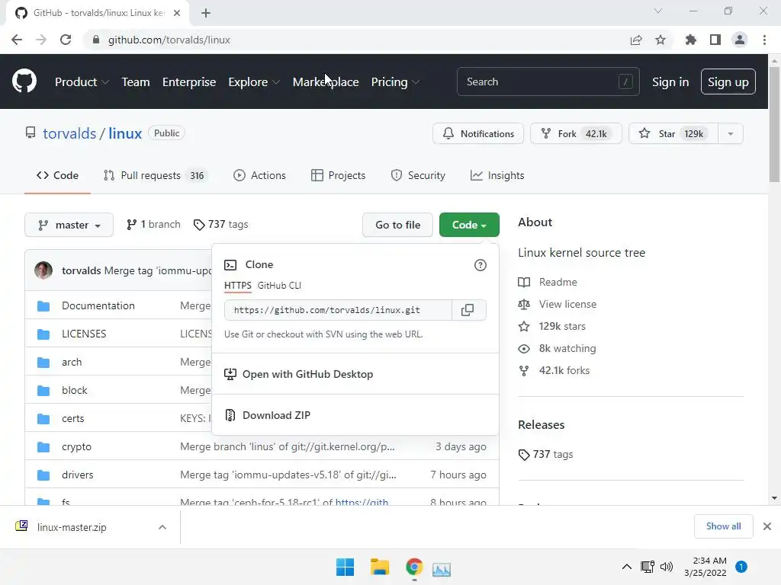781x585 pixels.
Task: Open the torvalds owner link
Action: pos(69,134)
